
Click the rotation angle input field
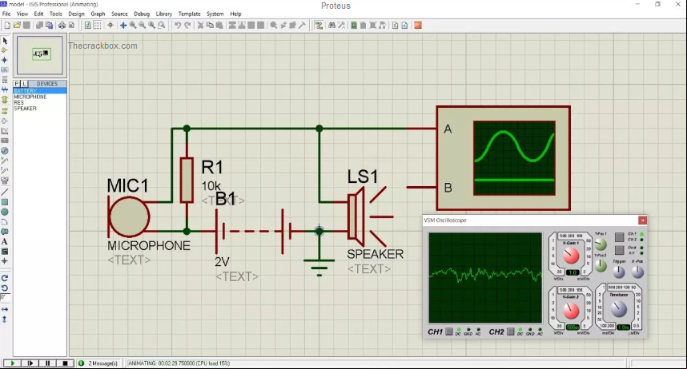(4, 297)
